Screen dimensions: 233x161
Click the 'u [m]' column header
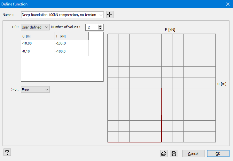38,36
